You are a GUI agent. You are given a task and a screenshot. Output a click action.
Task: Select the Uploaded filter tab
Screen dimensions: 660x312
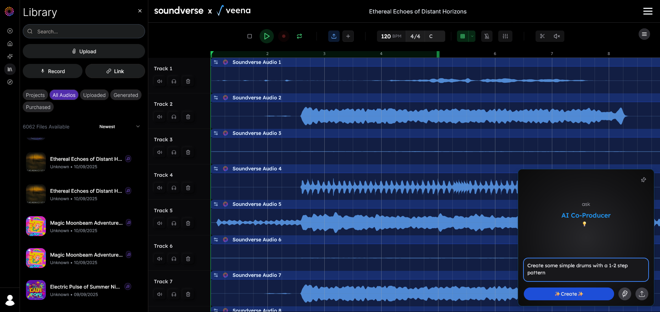coord(94,95)
